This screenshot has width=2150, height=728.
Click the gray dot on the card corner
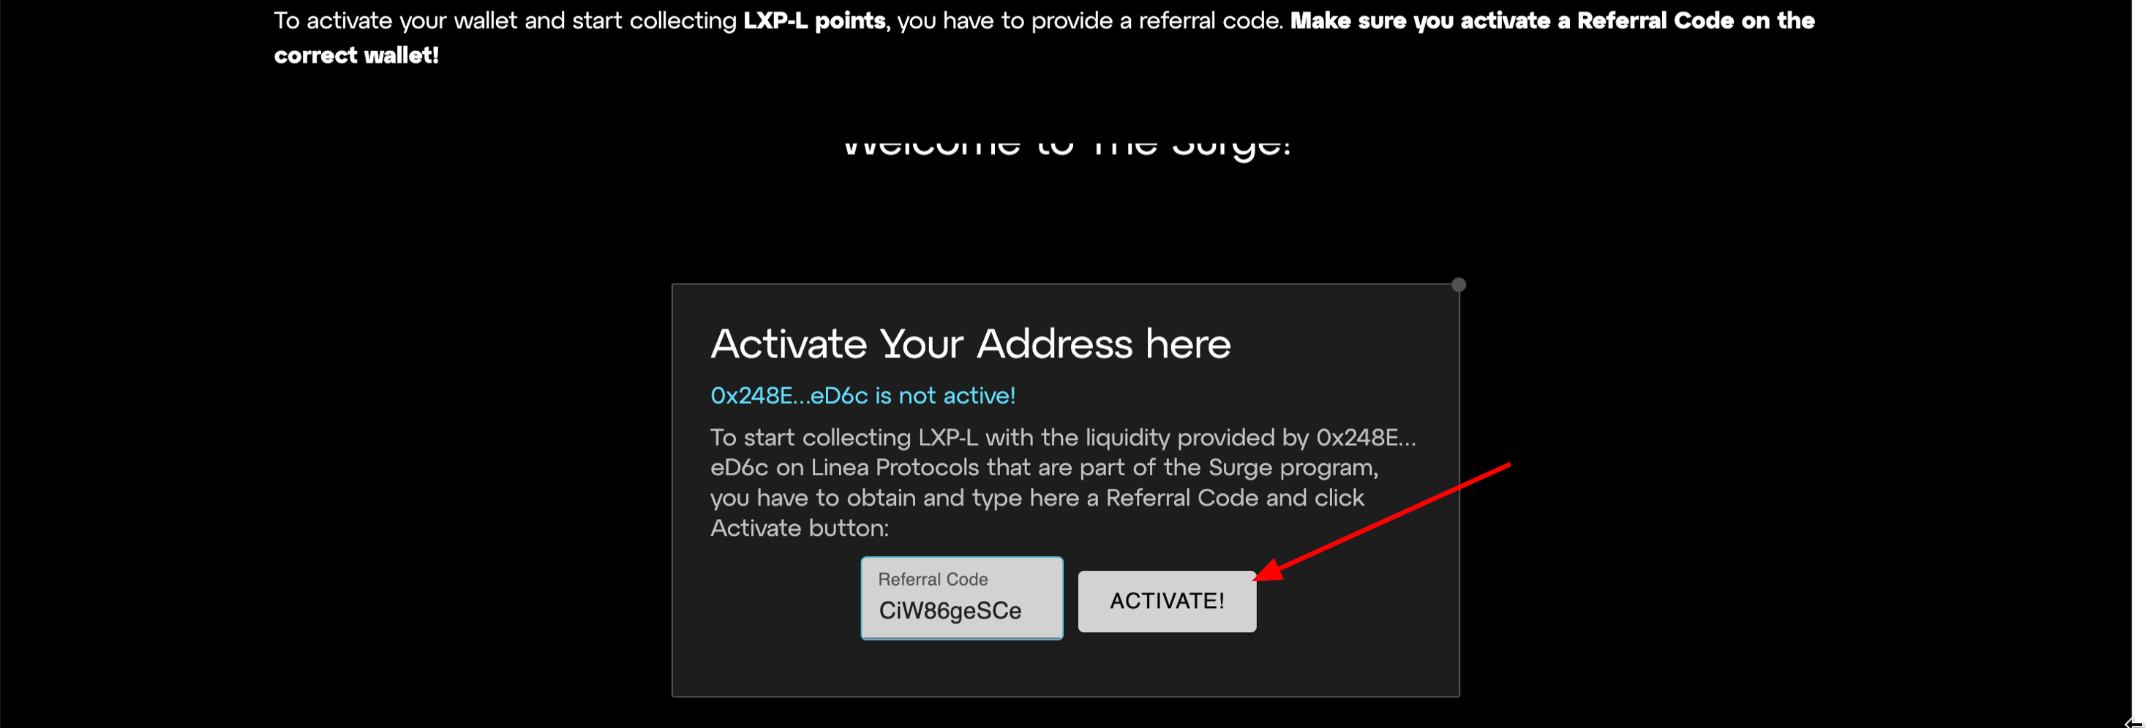1458,284
